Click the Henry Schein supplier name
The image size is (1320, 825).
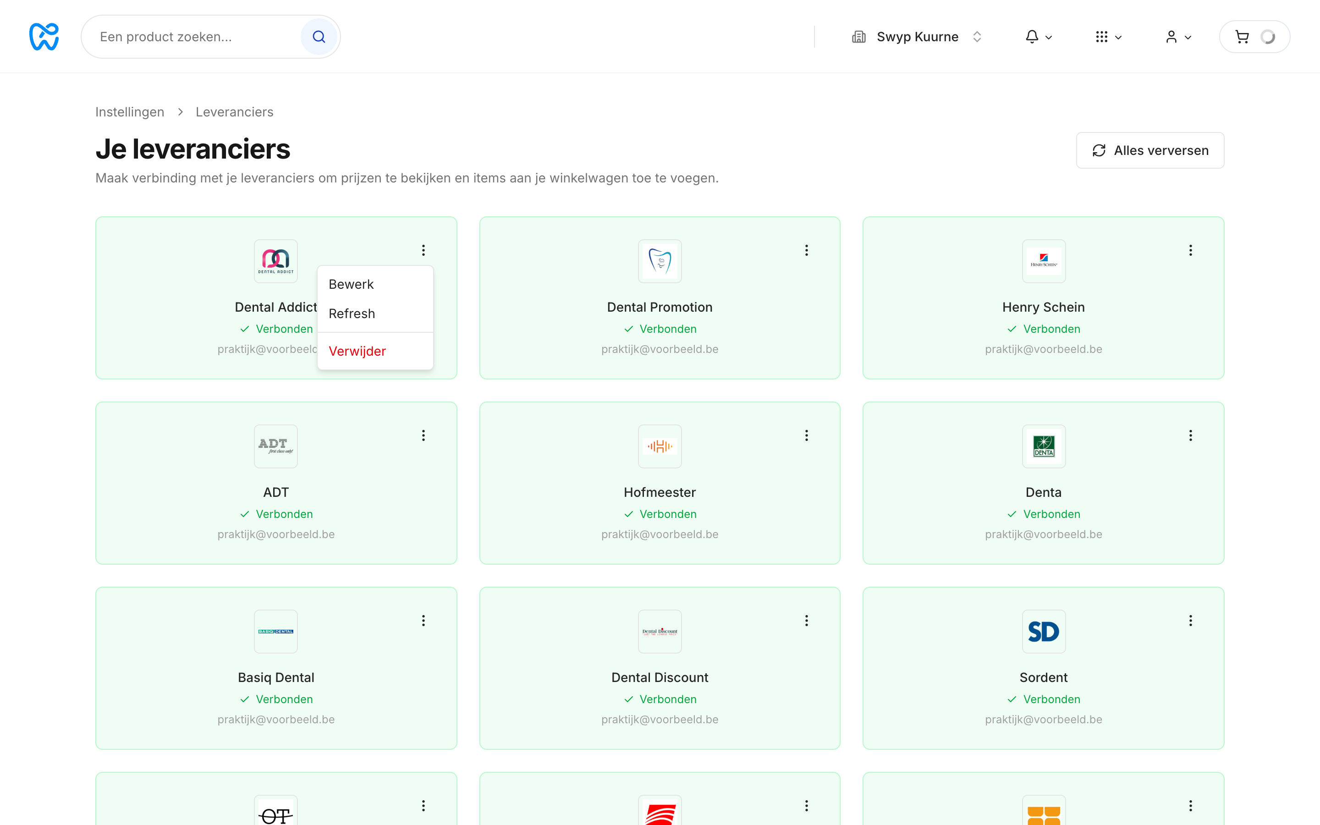[x=1044, y=307]
